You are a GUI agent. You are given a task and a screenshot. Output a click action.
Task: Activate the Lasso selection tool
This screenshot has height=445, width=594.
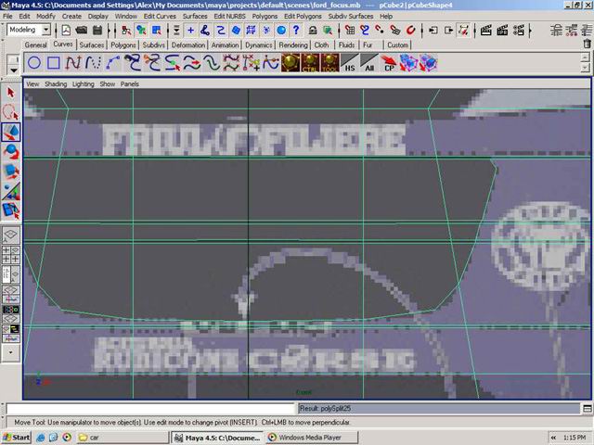click(x=11, y=112)
